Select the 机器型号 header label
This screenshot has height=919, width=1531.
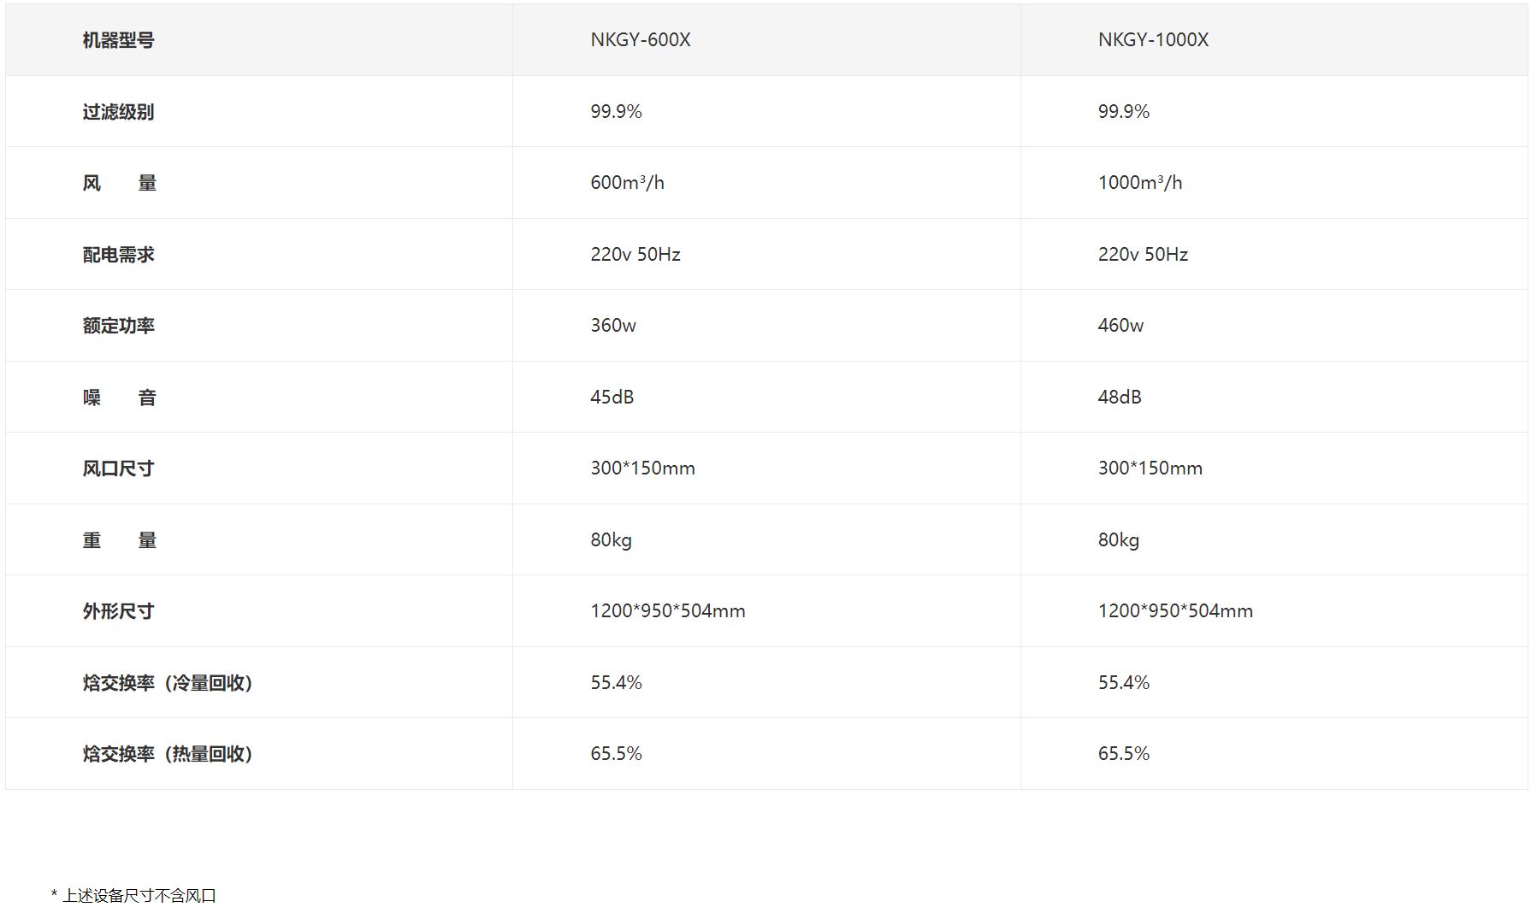pos(118,40)
